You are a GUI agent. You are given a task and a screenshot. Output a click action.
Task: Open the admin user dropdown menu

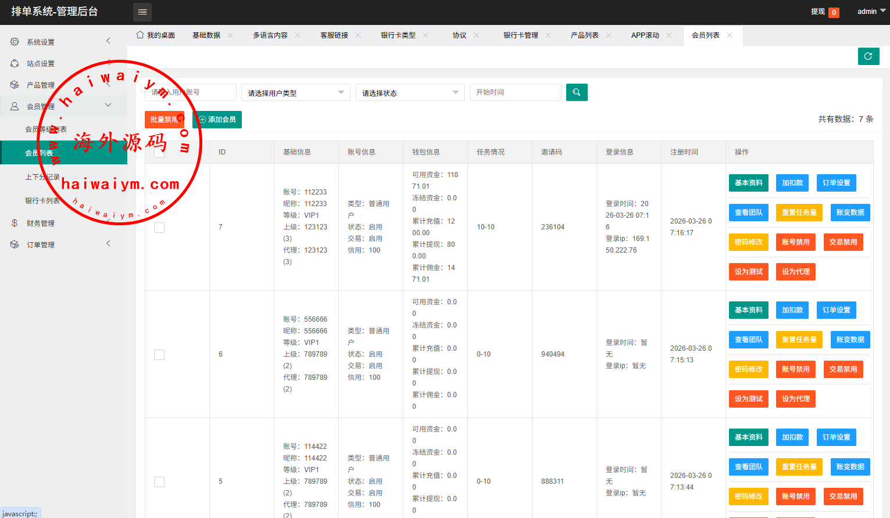[871, 12]
